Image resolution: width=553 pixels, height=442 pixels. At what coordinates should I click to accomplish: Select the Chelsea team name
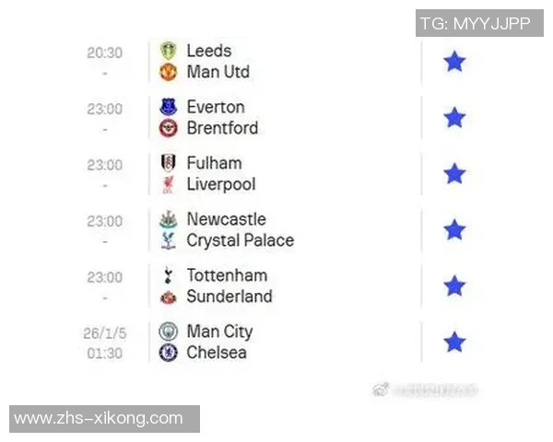[216, 353]
